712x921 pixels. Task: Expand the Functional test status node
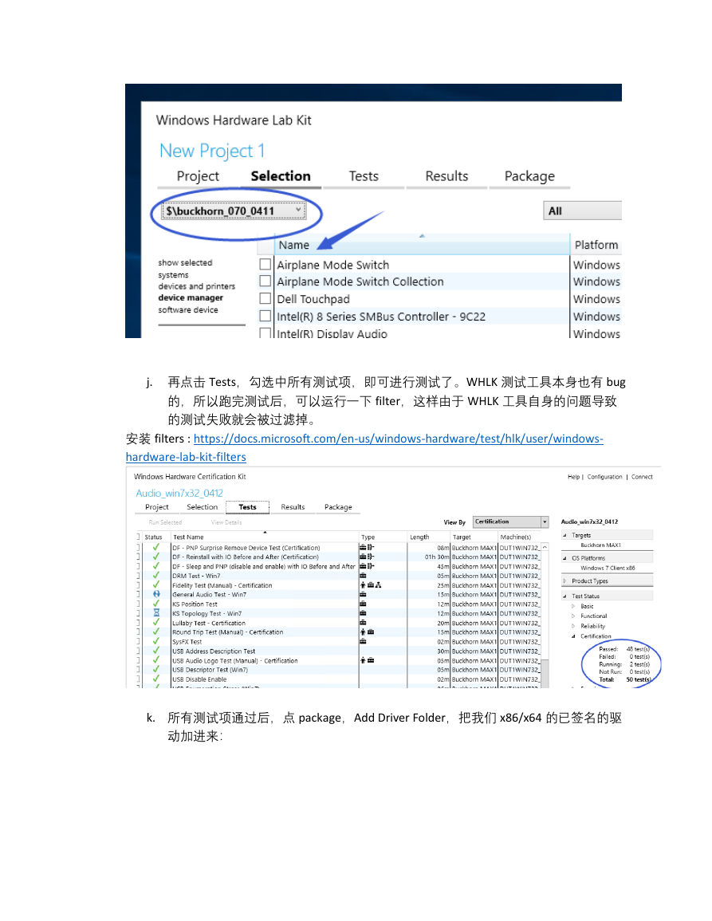(573, 616)
